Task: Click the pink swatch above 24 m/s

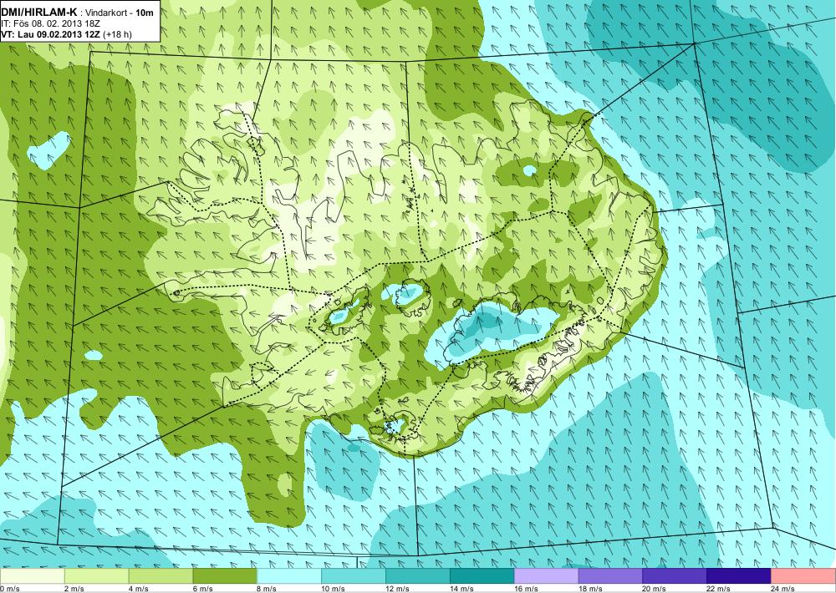Action: [803, 576]
